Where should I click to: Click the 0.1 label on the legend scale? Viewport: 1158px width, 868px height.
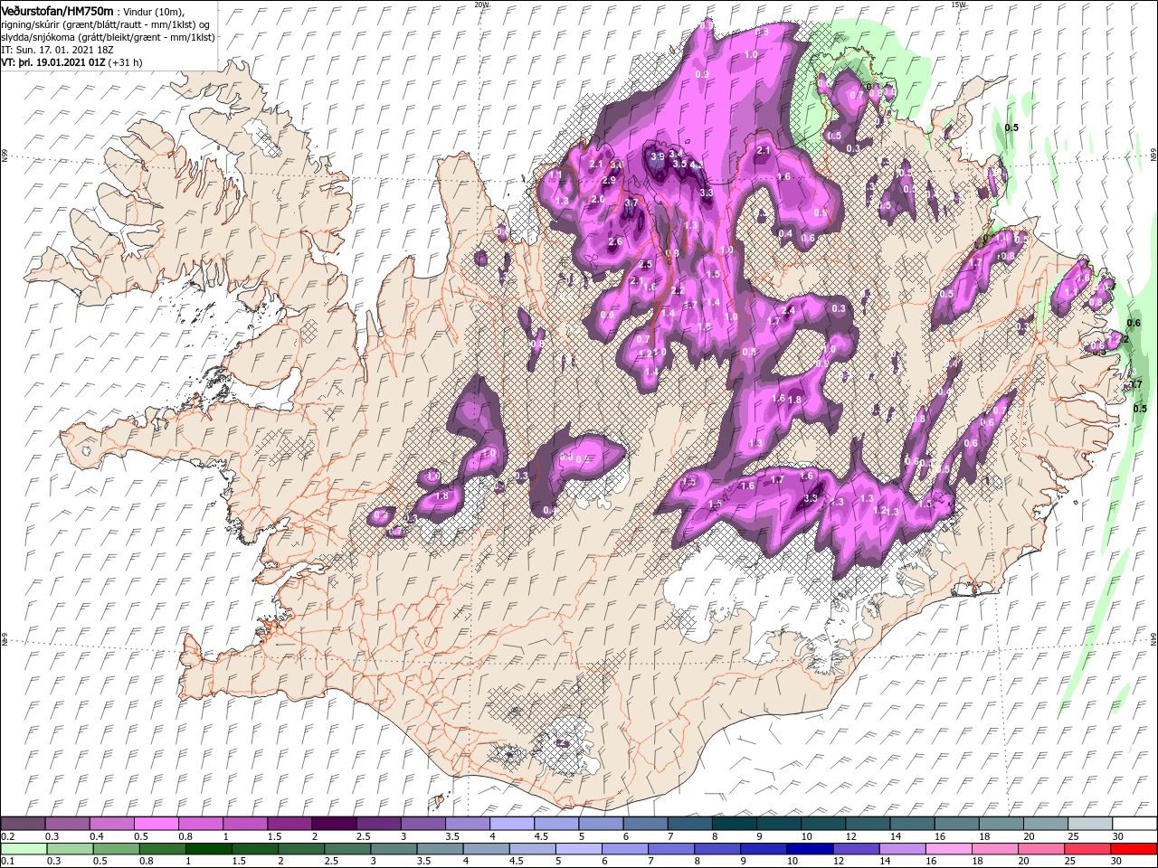tap(7, 862)
